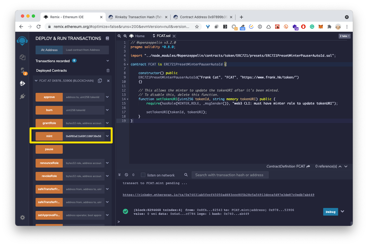Expand the Transactions recorded section

coord(108,61)
